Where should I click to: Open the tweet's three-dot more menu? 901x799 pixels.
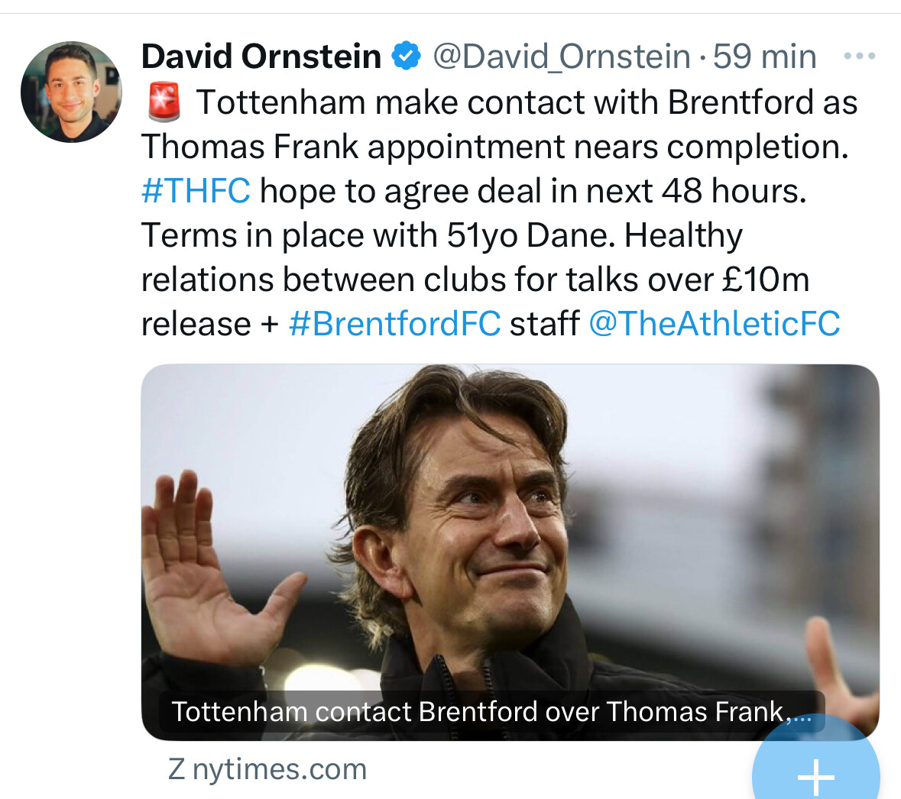[859, 56]
